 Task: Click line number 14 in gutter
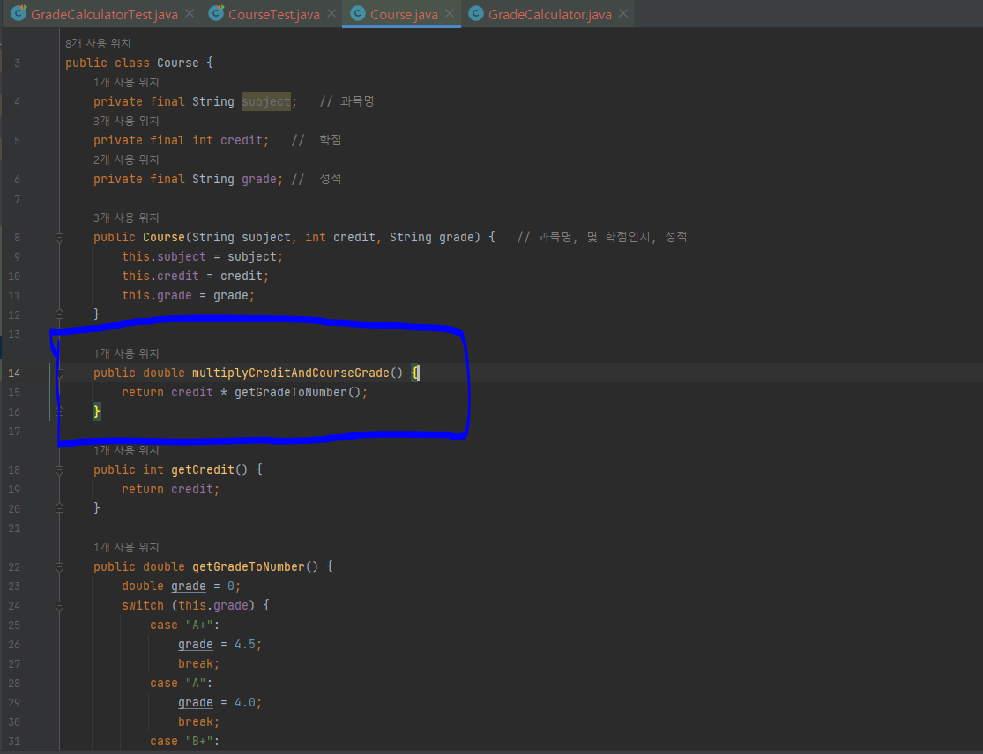[x=14, y=373]
